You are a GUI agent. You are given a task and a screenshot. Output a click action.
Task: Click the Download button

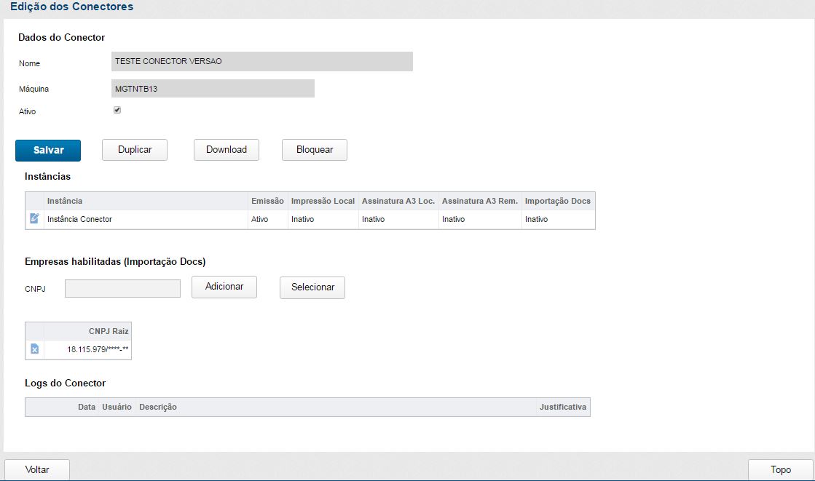(227, 150)
